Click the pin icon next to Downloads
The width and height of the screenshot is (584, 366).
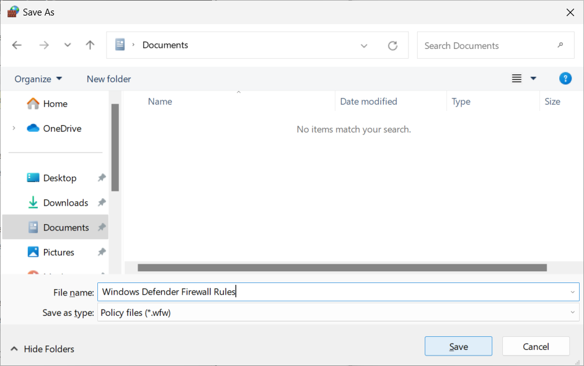click(x=102, y=203)
